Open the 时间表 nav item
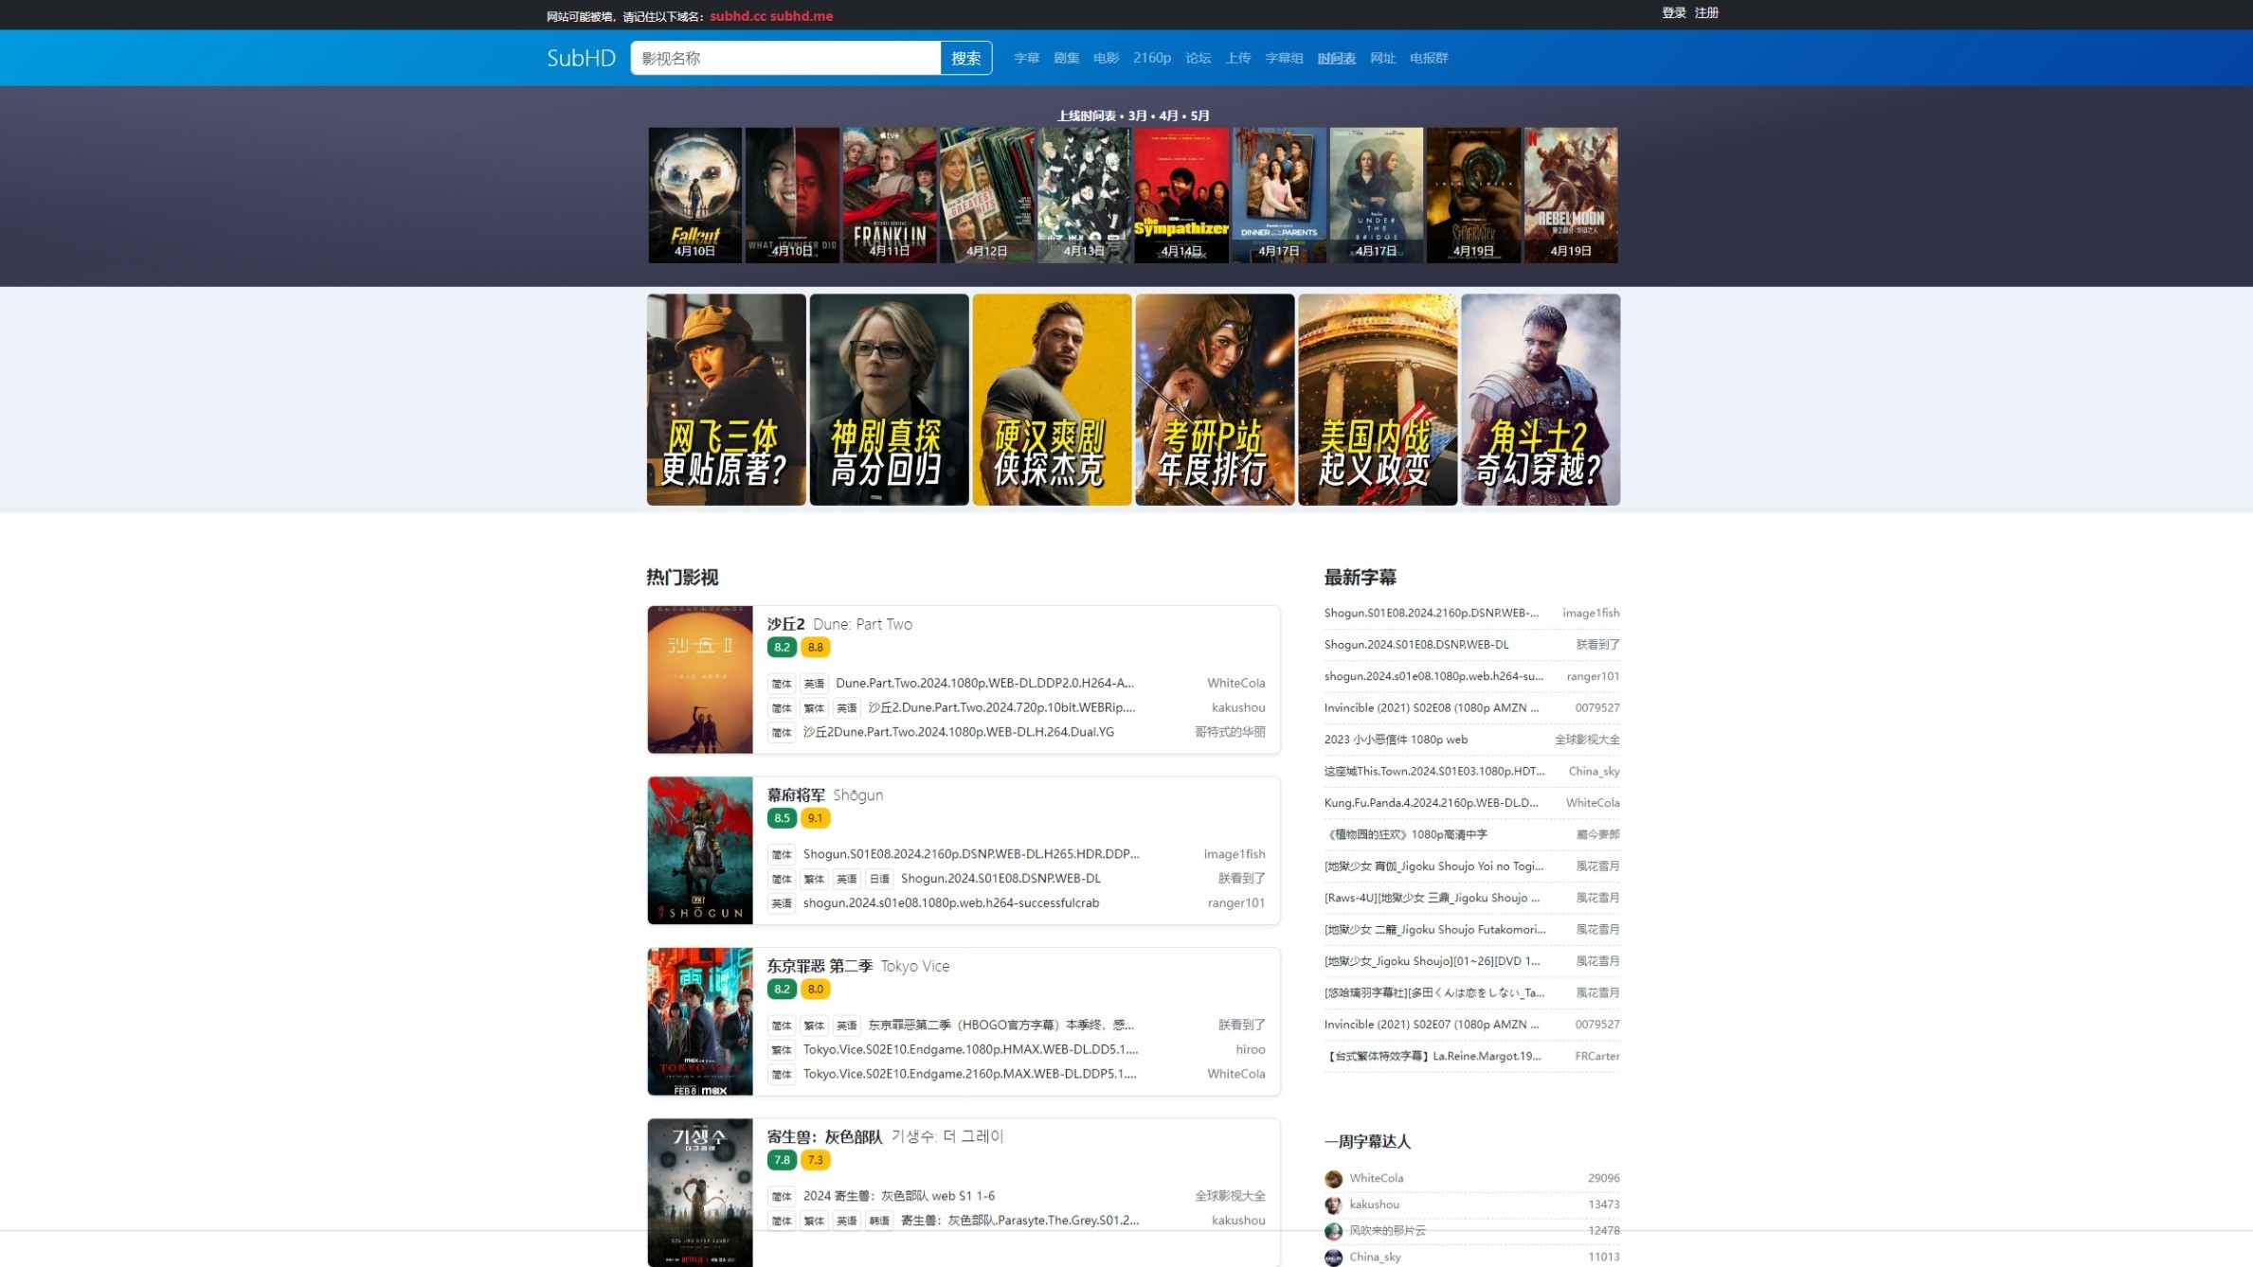 coord(1336,58)
